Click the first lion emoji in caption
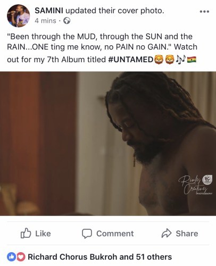The height and width of the screenshot is (266, 216). pos(159,60)
